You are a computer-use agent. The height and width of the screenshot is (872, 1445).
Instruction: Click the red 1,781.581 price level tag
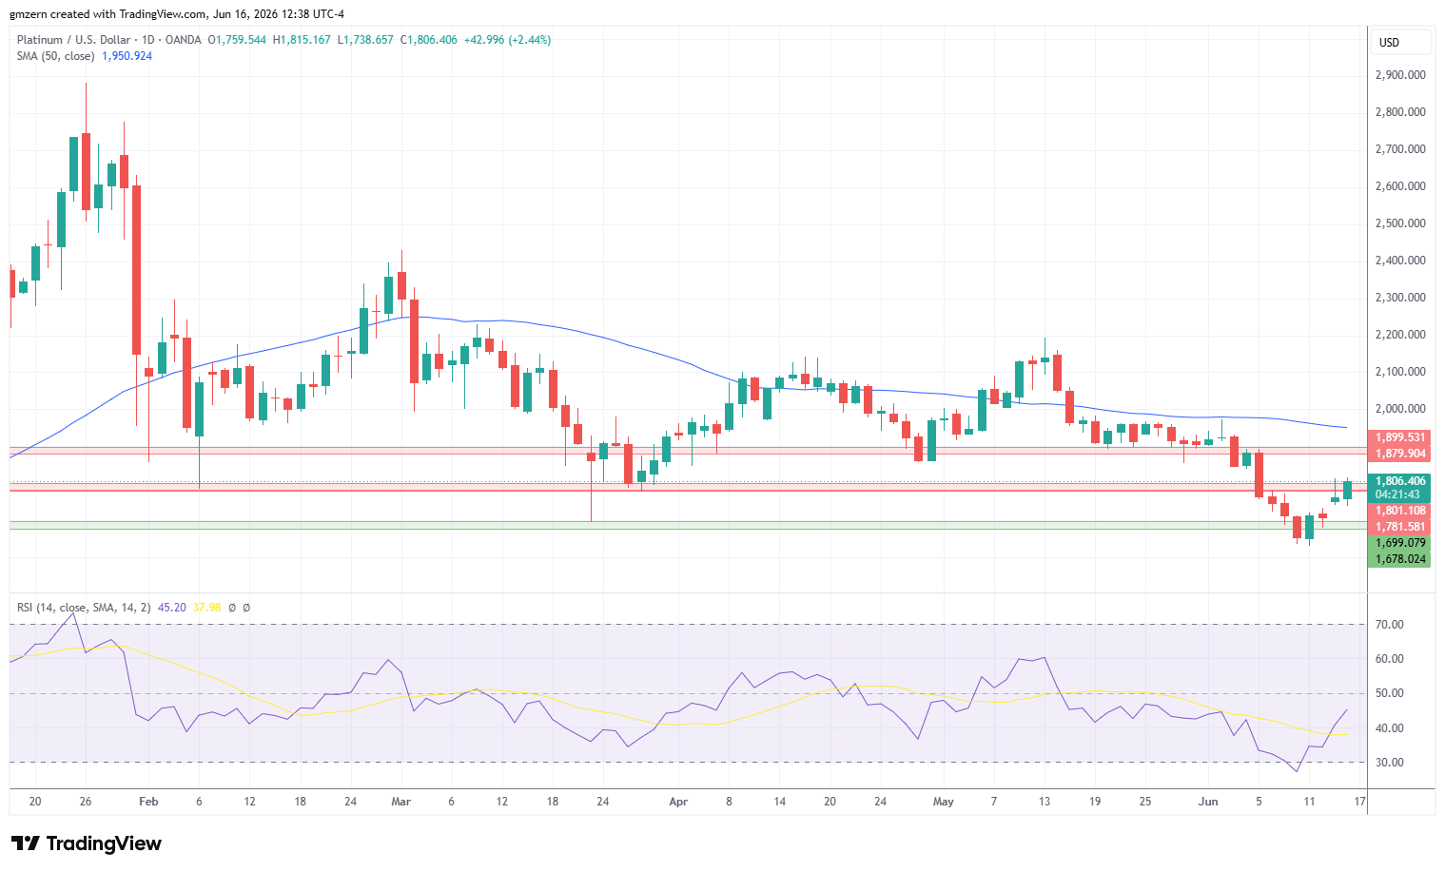click(1400, 527)
